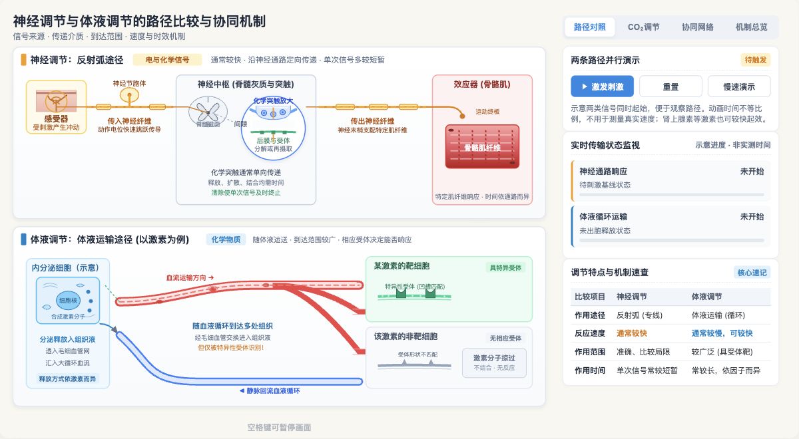The image size is (799, 439).
Task: Click the 单次信号常较短暂 cell
Action: (x=647, y=370)
